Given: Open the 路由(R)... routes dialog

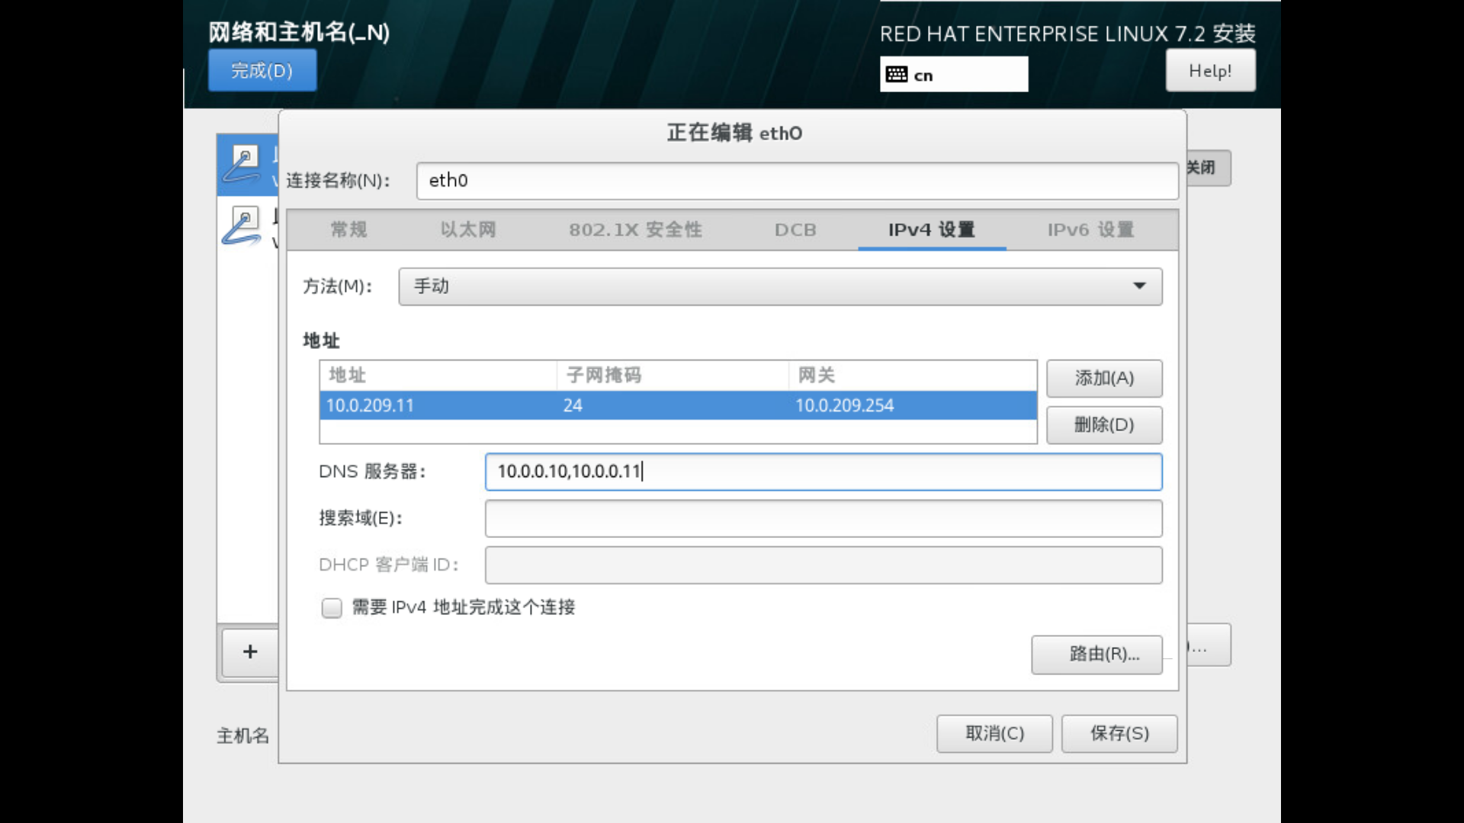Looking at the screenshot, I should pyautogui.click(x=1096, y=654).
